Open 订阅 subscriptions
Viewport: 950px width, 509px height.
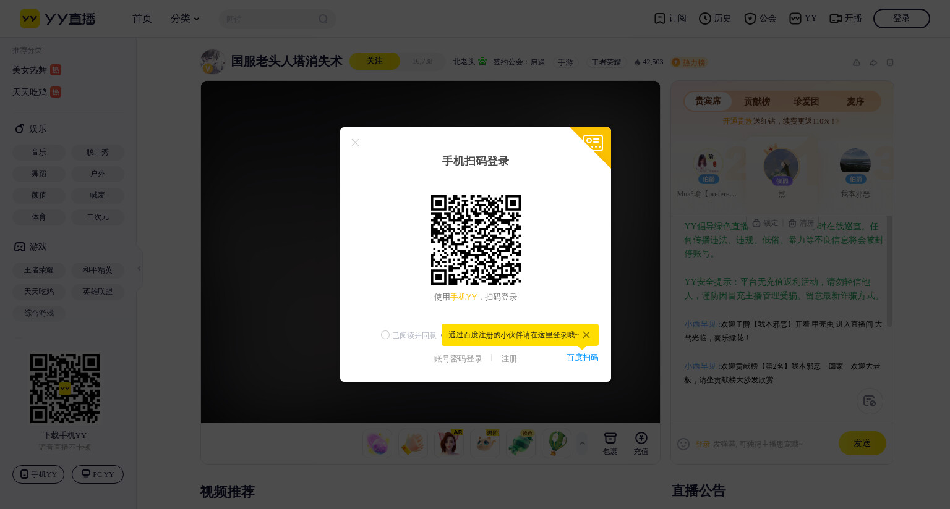(x=670, y=19)
